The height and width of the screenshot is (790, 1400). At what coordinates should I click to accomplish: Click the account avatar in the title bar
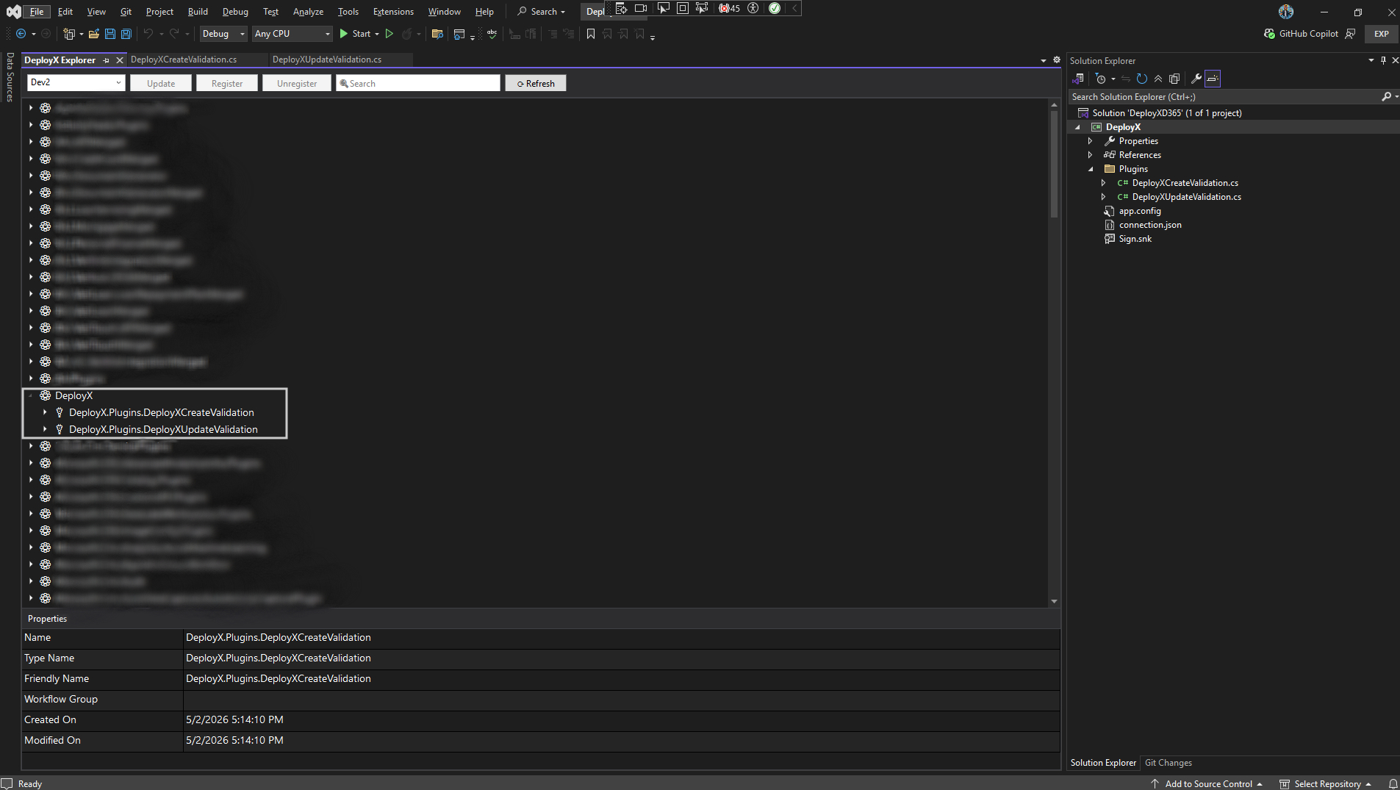click(1286, 12)
